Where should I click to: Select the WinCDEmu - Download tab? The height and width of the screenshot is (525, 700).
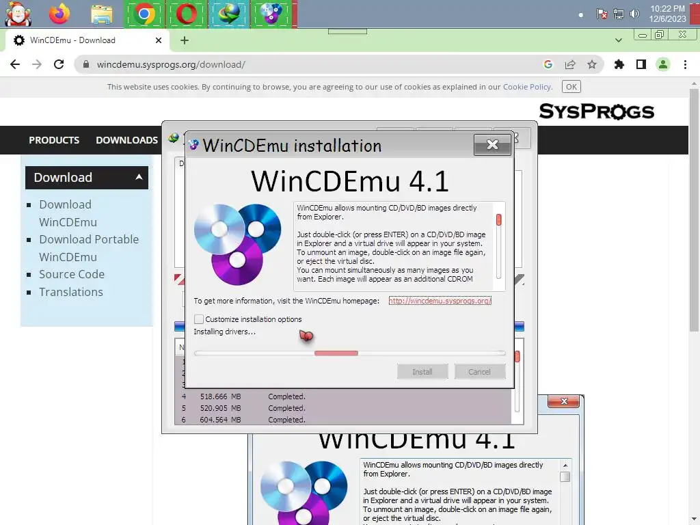click(87, 40)
